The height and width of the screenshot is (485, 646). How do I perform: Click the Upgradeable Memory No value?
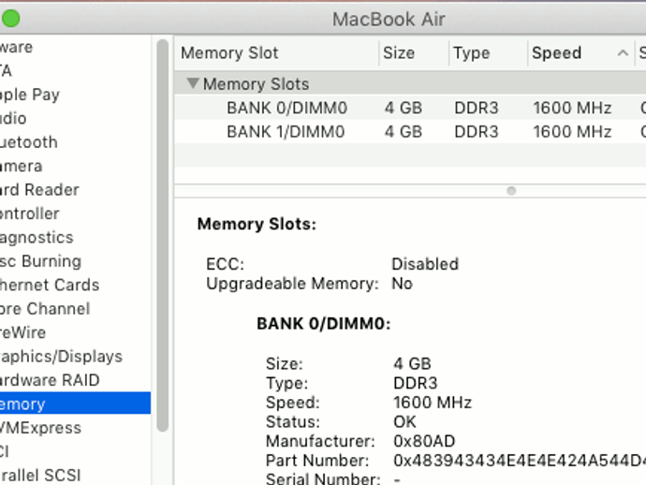[x=402, y=284]
